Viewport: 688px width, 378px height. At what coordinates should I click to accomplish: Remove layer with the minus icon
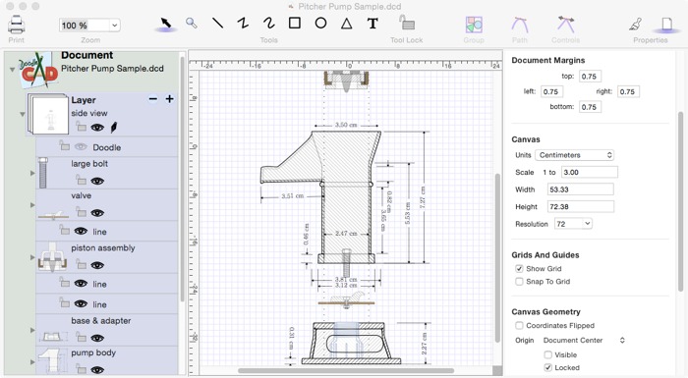click(x=152, y=99)
